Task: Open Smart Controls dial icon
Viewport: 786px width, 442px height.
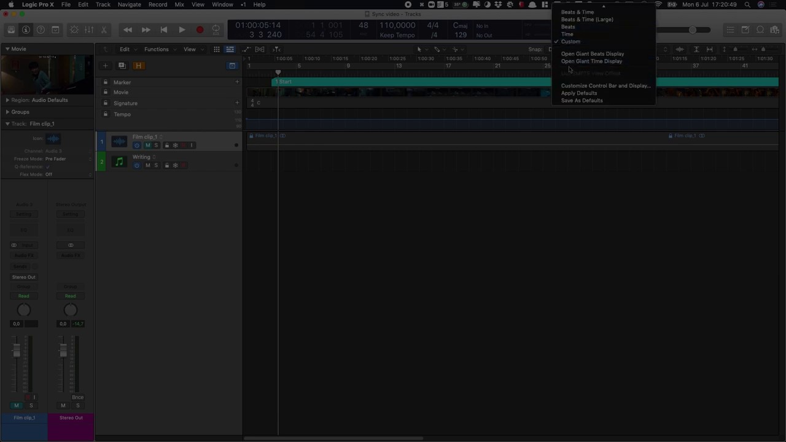Action: 74,29
